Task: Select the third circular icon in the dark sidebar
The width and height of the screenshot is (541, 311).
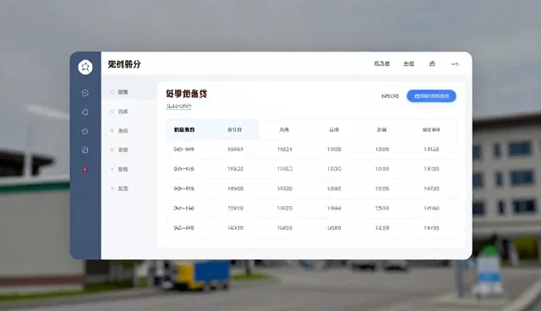Action: 85,131
